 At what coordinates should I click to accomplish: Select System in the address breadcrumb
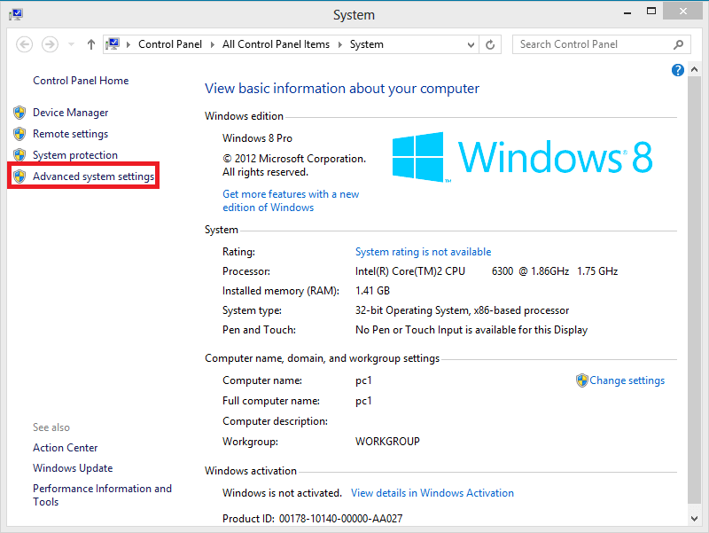(x=367, y=44)
